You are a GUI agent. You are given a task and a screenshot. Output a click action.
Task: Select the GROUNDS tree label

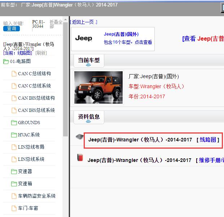pos(29,122)
